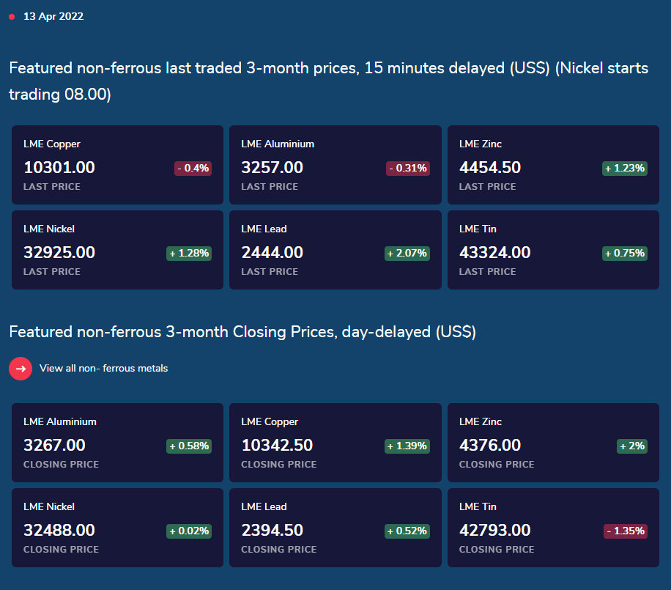671x590 pixels.
Task: Click the LME Tin 43324.00 value
Action: point(495,253)
